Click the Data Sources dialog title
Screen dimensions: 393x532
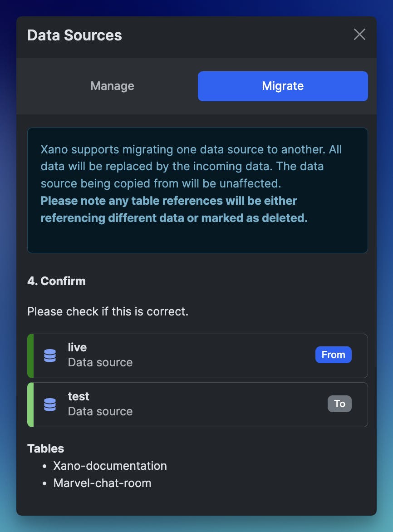pyautogui.click(x=74, y=35)
